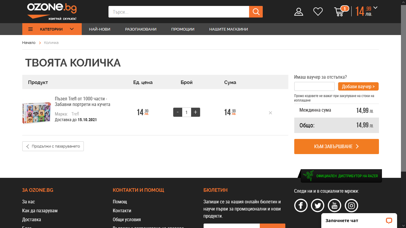Viewport: 406px width, 228px height.
Task: Open the Instagram social icon
Action: 351,205
